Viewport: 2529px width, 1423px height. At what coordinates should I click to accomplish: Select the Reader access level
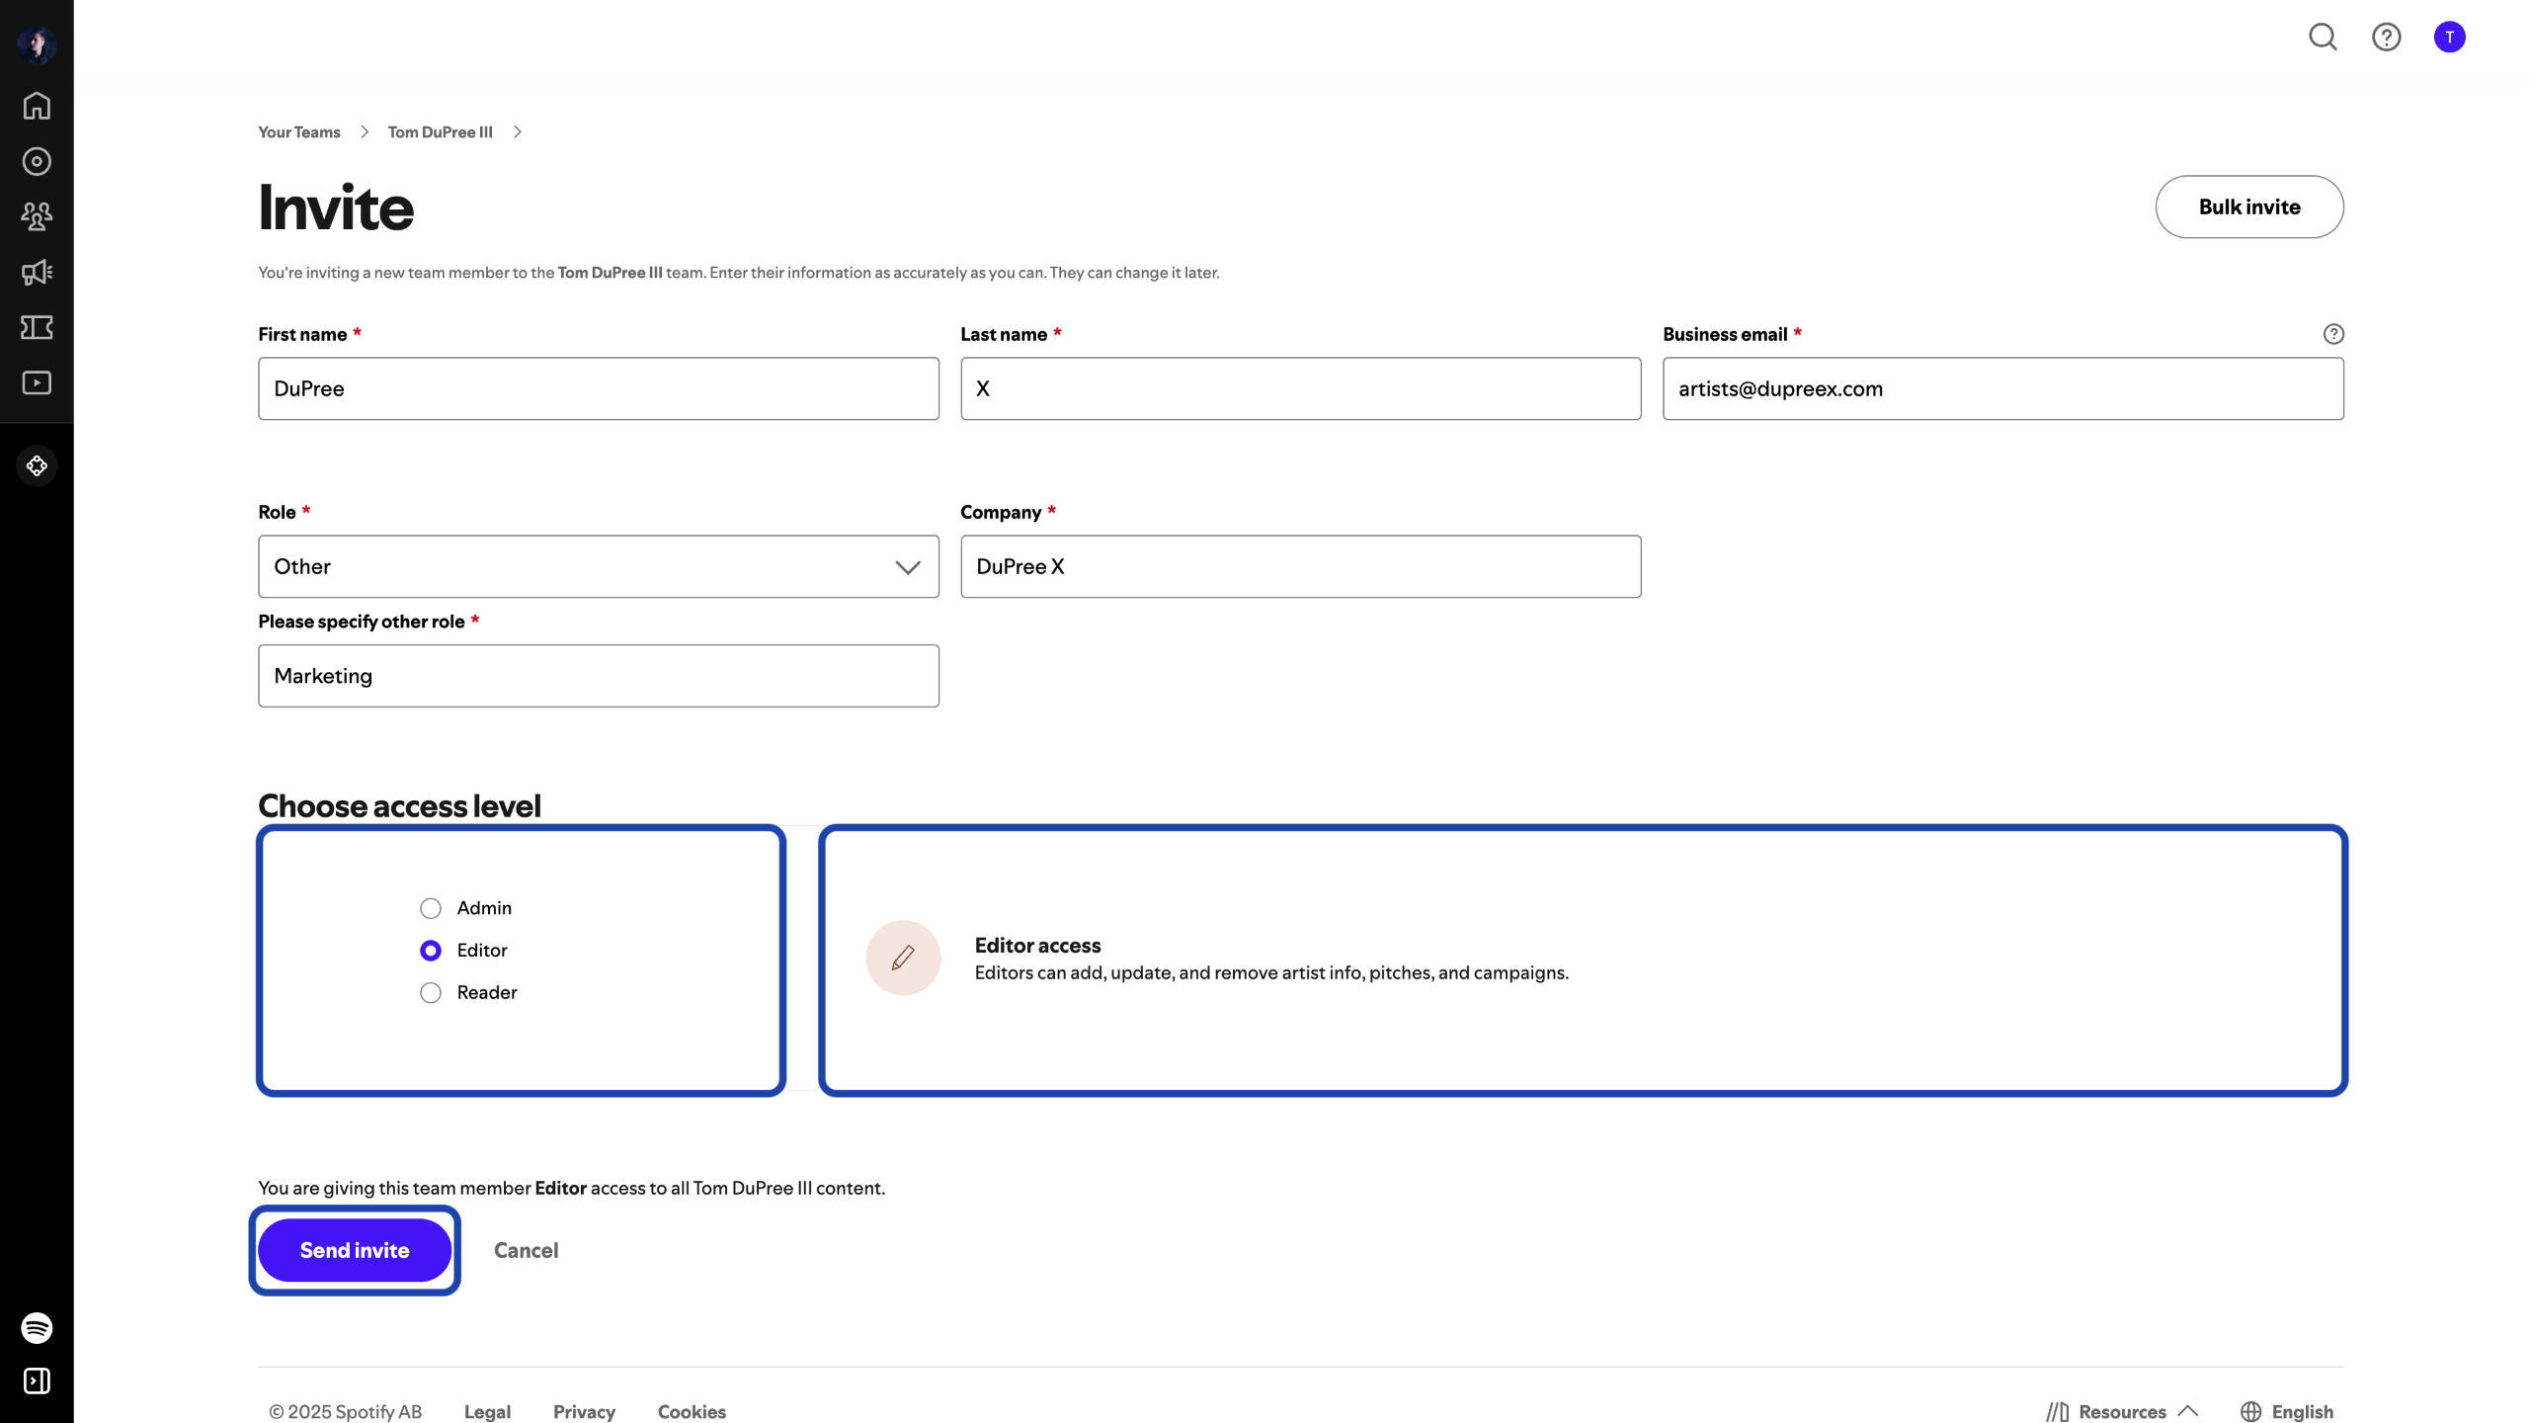pos(431,993)
